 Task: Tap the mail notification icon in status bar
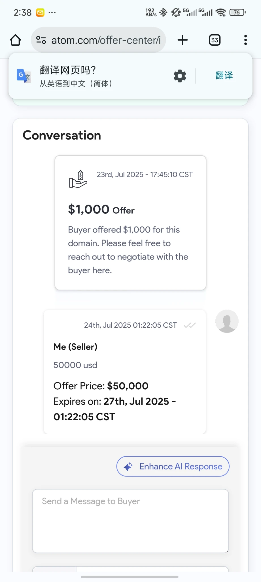pos(40,13)
